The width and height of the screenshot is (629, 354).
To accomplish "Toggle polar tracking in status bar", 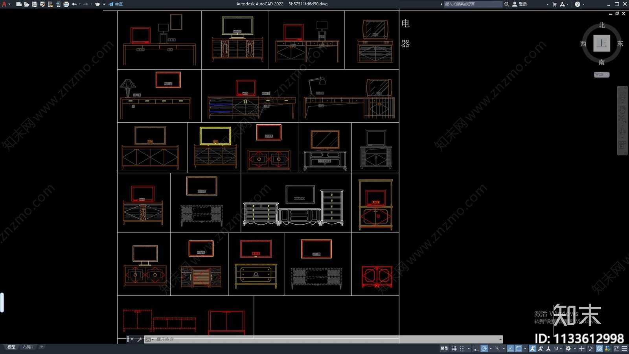I will (484, 348).
